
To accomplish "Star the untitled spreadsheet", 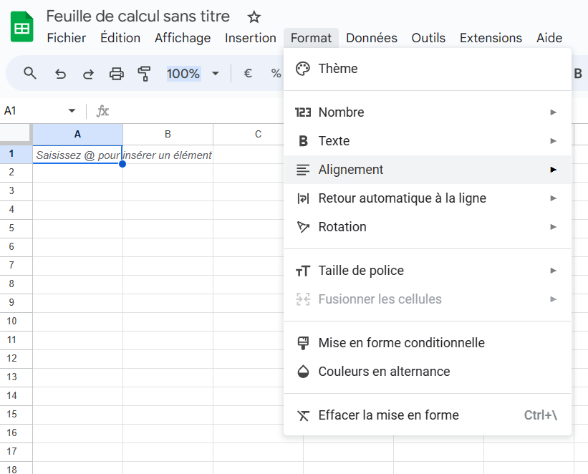I will pos(254,17).
